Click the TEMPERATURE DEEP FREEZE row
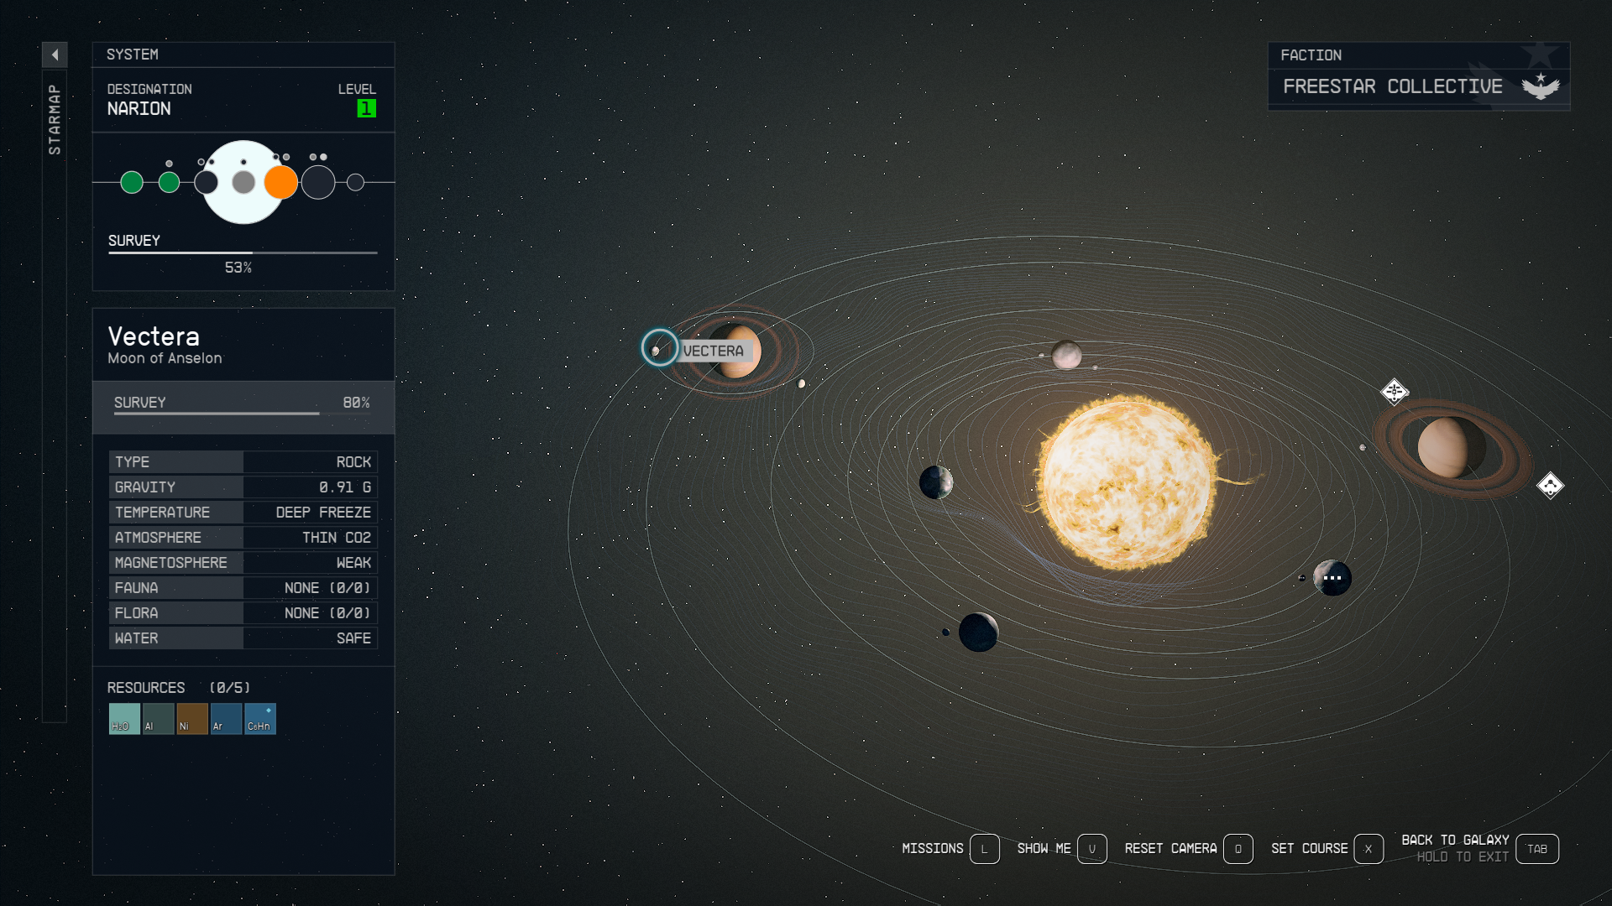Image resolution: width=1612 pixels, height=906 pixels. point(243,513)
